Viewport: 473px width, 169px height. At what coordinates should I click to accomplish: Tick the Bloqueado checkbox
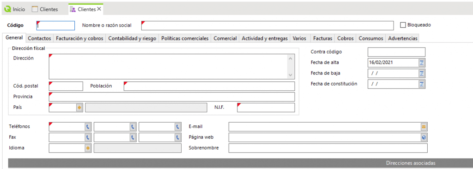[x=403, y=25]
